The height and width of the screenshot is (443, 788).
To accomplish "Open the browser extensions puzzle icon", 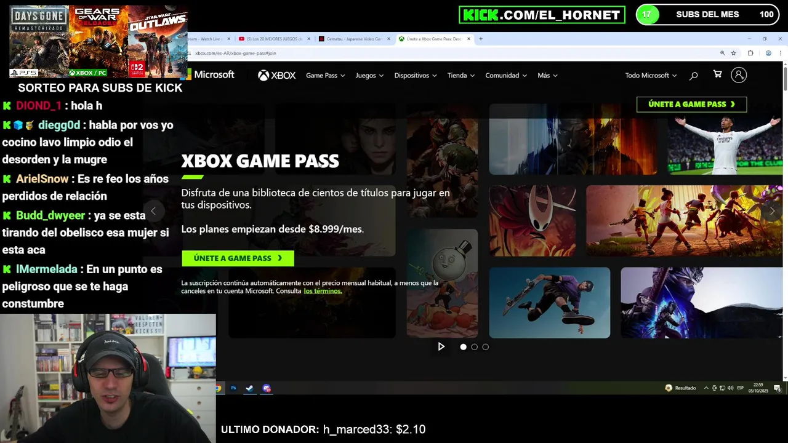I will [x=750, y=54].
